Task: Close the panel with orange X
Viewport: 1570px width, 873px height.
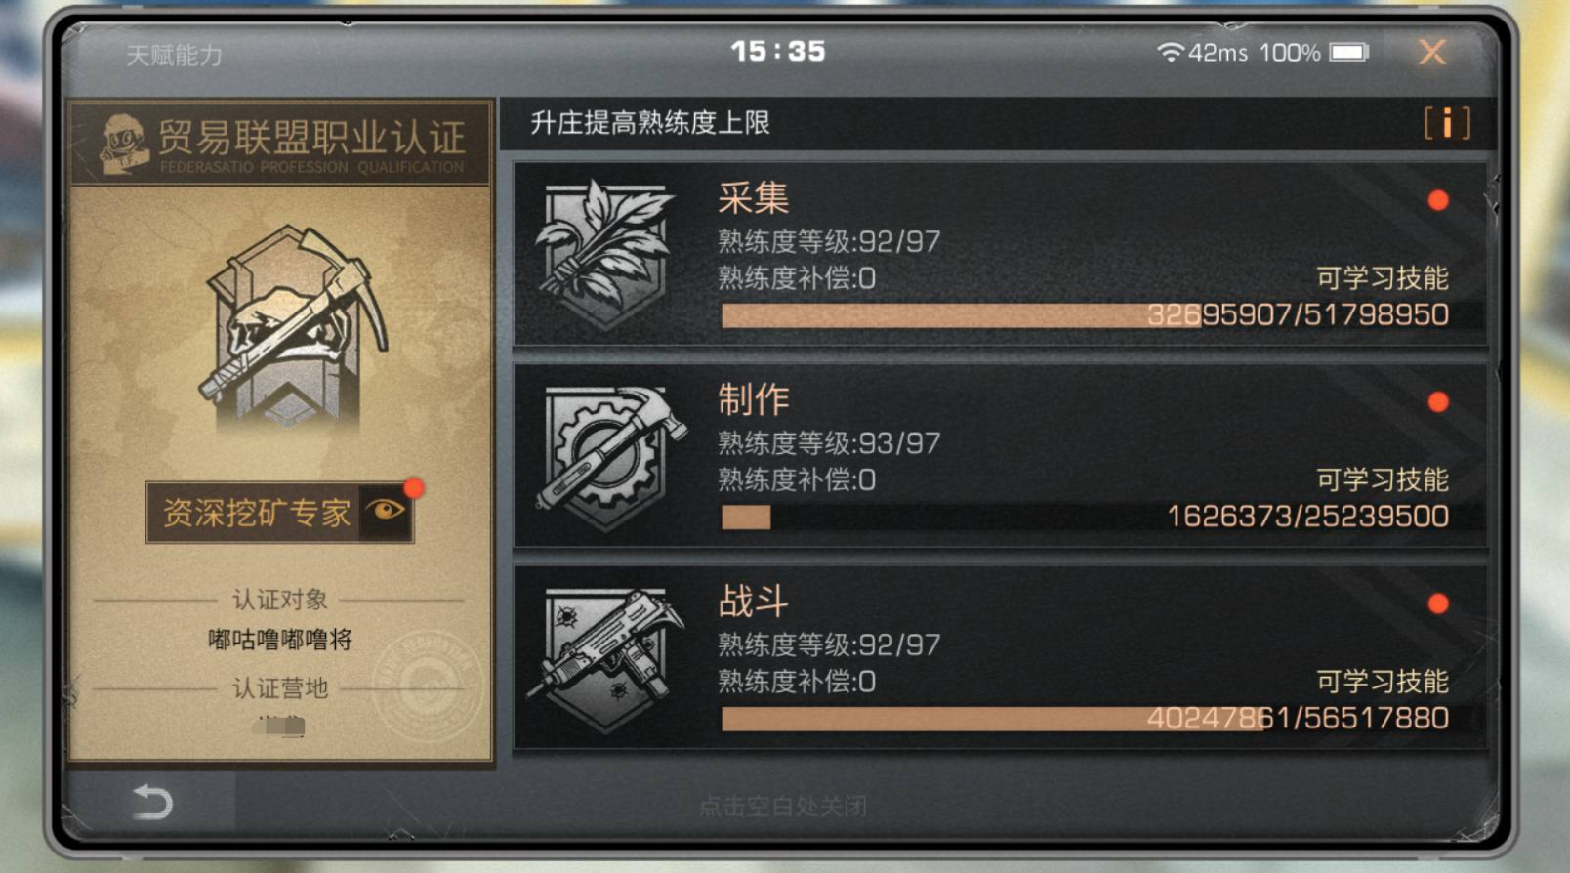Action: [1431, 52]
